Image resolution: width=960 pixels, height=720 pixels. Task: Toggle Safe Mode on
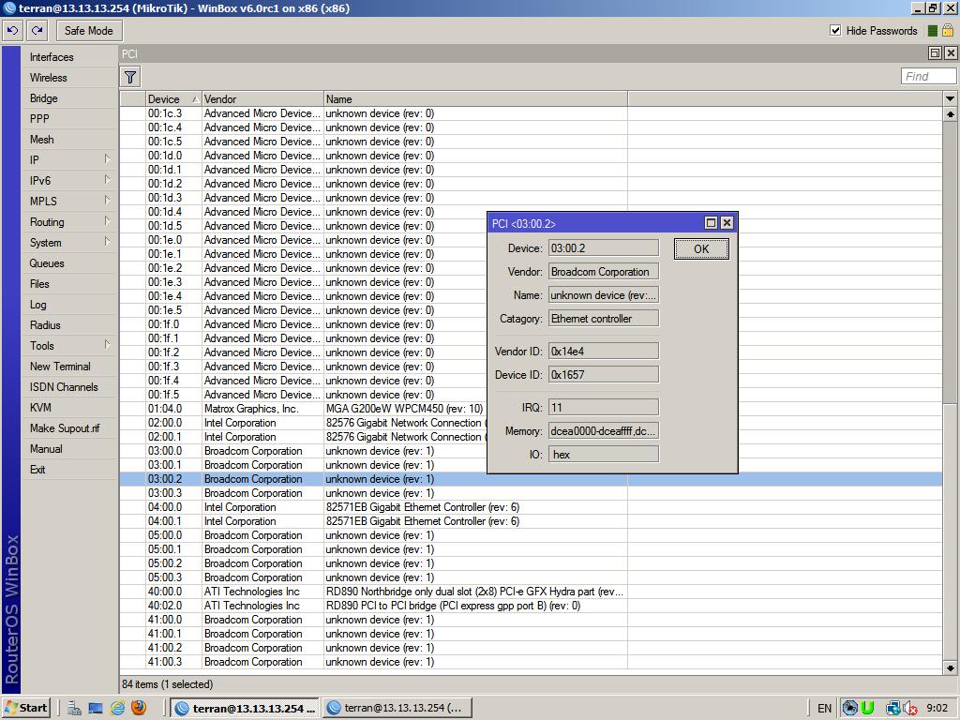click(x=88, y=30)
